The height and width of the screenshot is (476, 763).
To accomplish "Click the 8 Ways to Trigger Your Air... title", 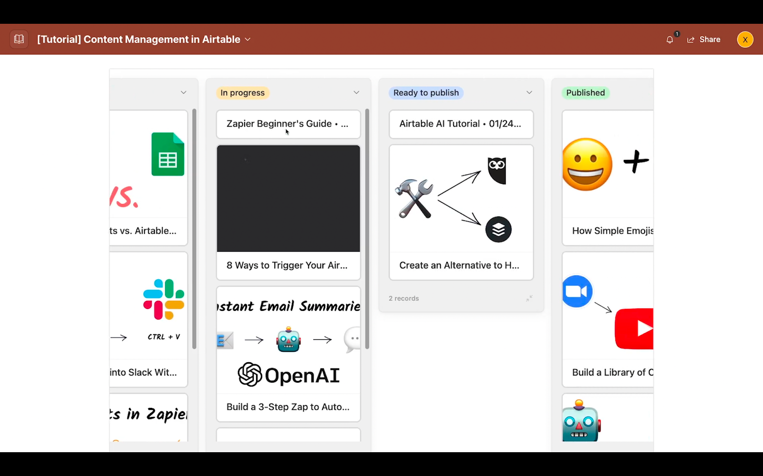I will pyautogui.click(x=287, y=266).
